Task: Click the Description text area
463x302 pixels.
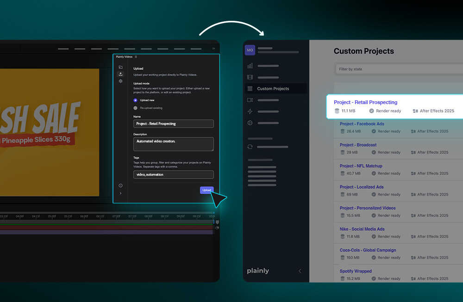Action: pyautogui.click(x=174, y=144)
